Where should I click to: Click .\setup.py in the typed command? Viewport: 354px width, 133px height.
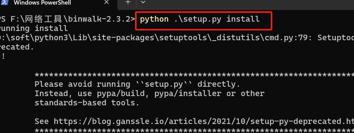pos(198,19)
